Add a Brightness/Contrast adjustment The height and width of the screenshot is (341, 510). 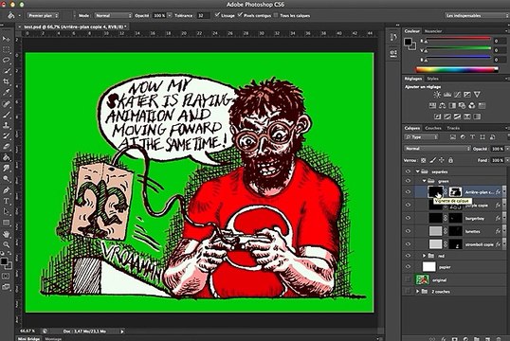(437, 95)
